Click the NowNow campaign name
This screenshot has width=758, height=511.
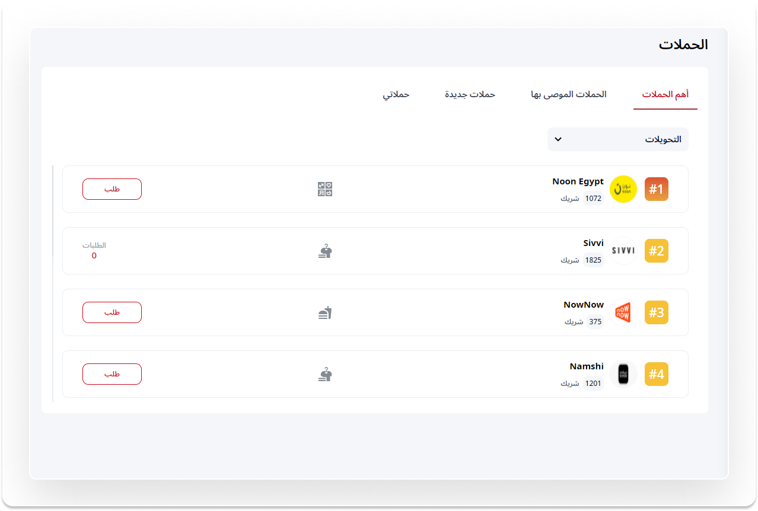pyautogui.click(x=584, y=305)
